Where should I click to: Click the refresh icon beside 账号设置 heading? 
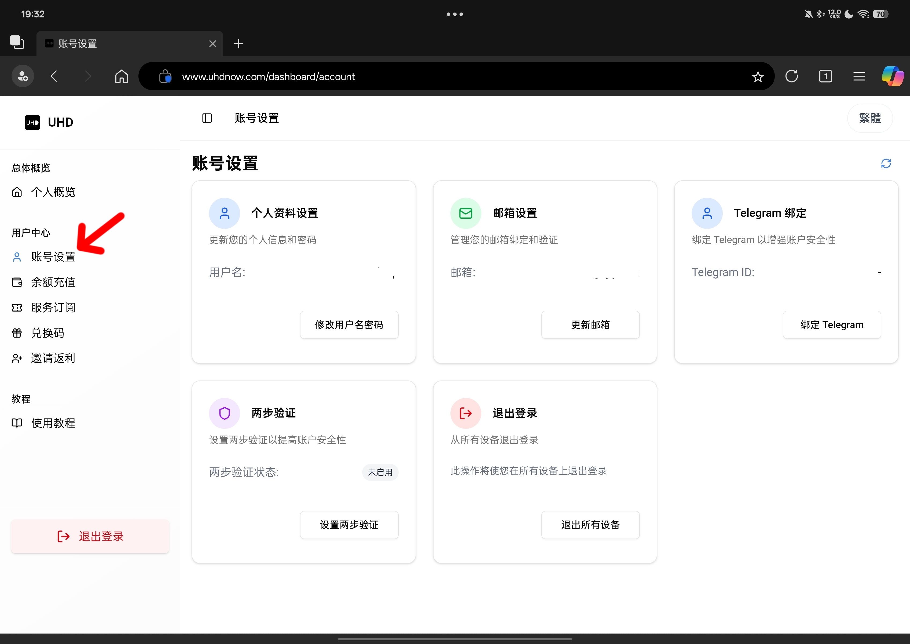pos(886,163)
